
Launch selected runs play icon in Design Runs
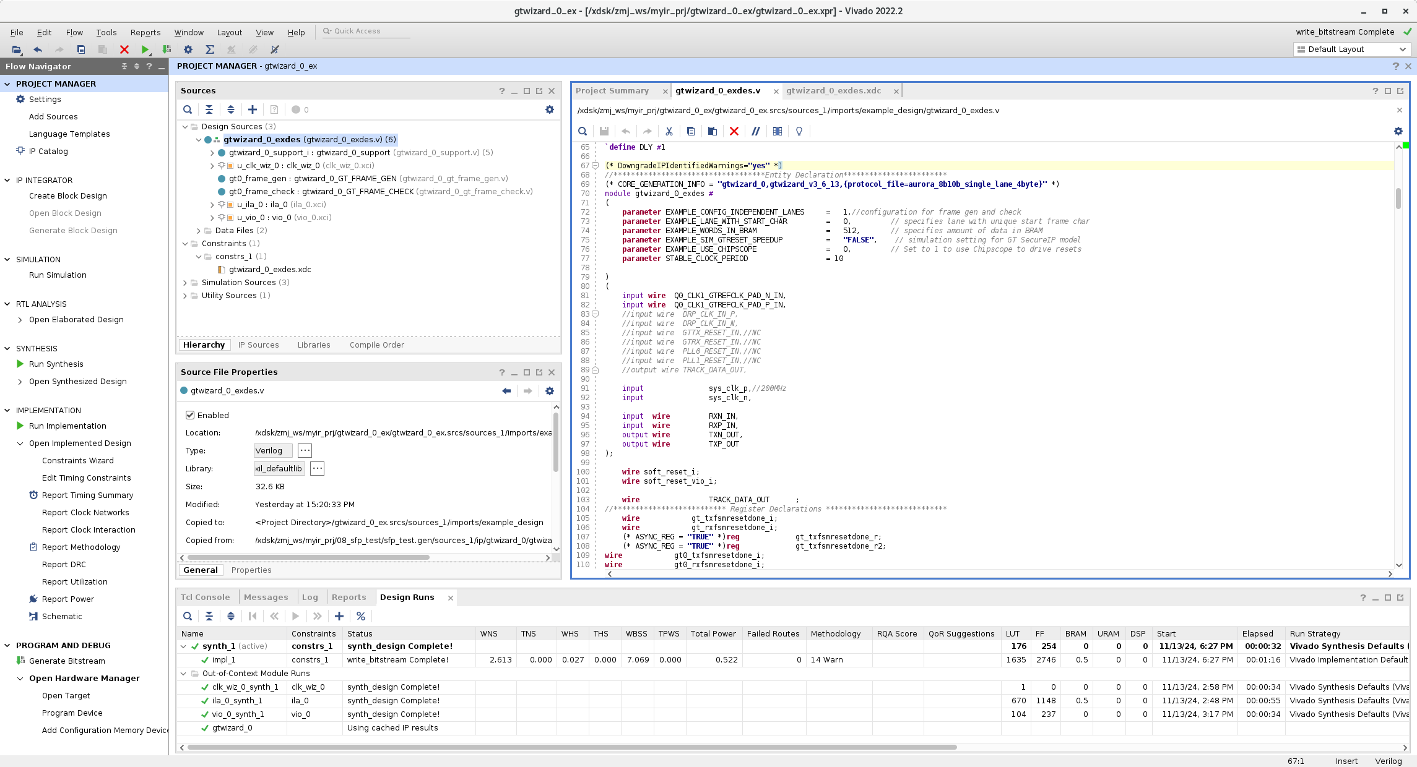tap(296, 616)
